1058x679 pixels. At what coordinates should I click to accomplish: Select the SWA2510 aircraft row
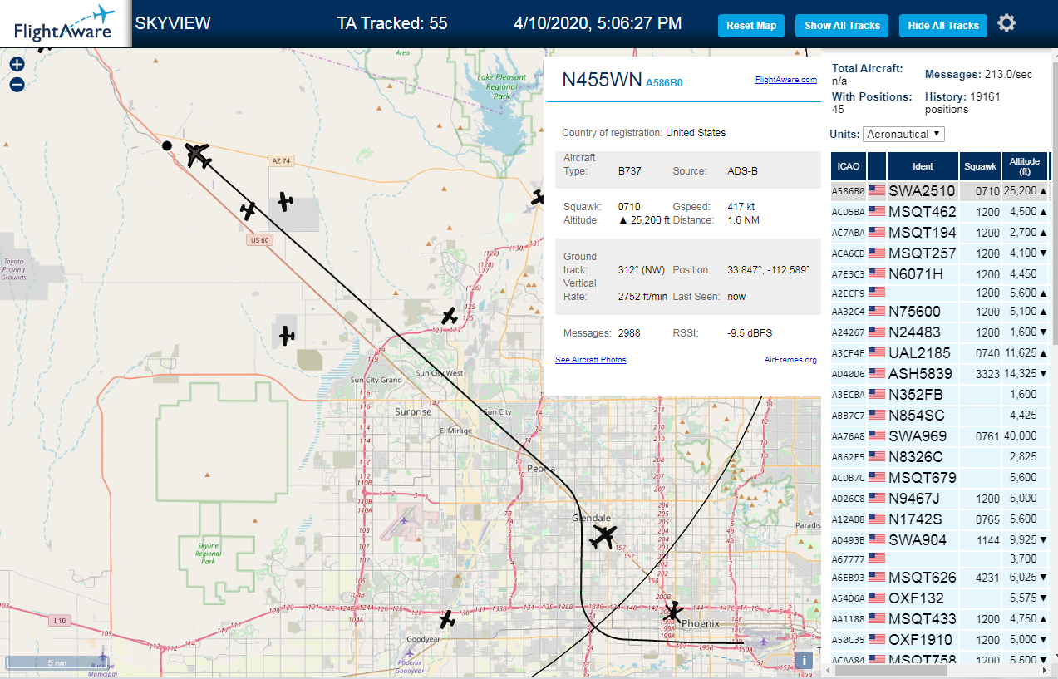(939, 191)
